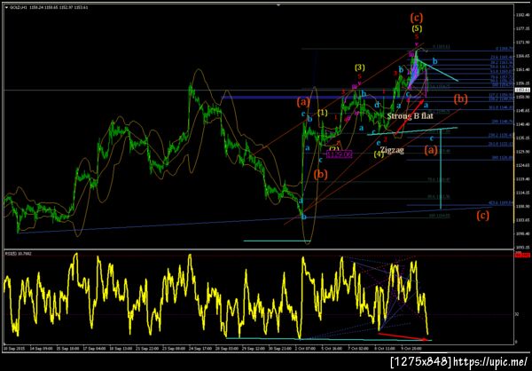Select the orange (c) label above (5)
532x371 pixels.
417,16
